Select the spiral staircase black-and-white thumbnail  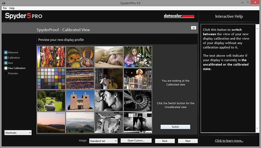(x=137, y=101)
